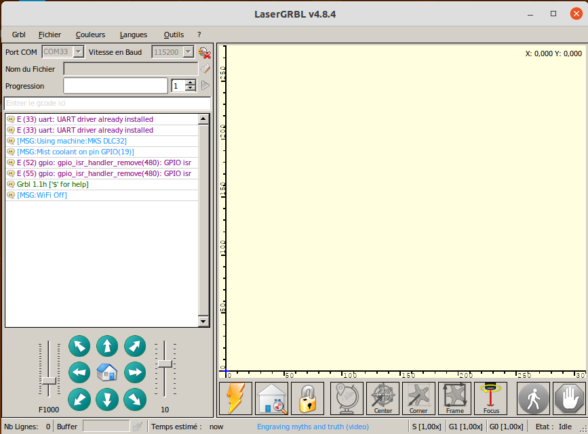588x434 pixels.
Task: Select the 'MSG:WiFi Off' log line
Action: point(102,195)
